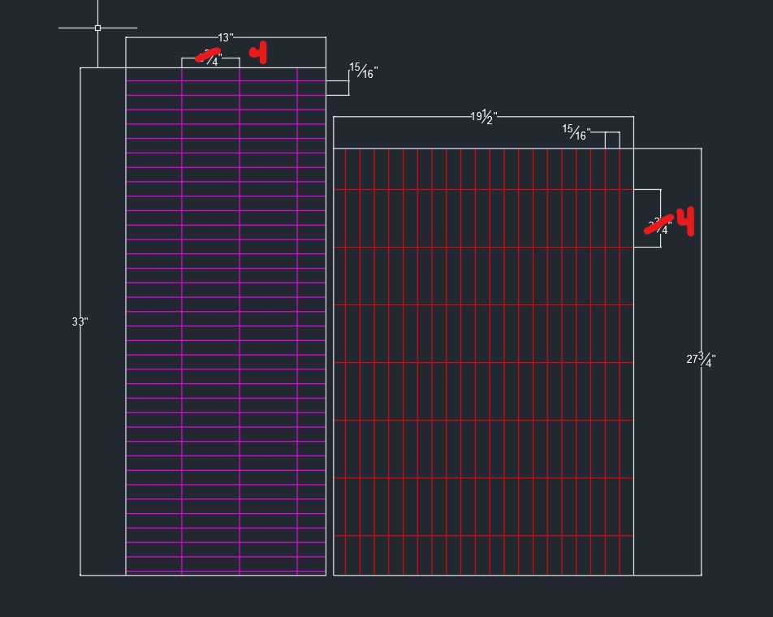Select scribbled-out dimension above magenta panel
Screen dimensions: 773x617
209,57
